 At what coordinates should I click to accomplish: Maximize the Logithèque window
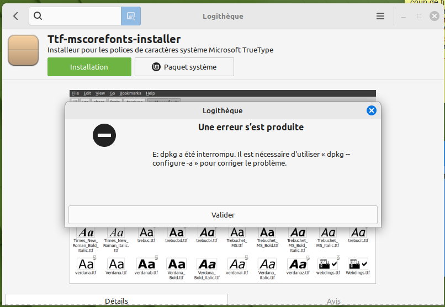tap(419, 16)
